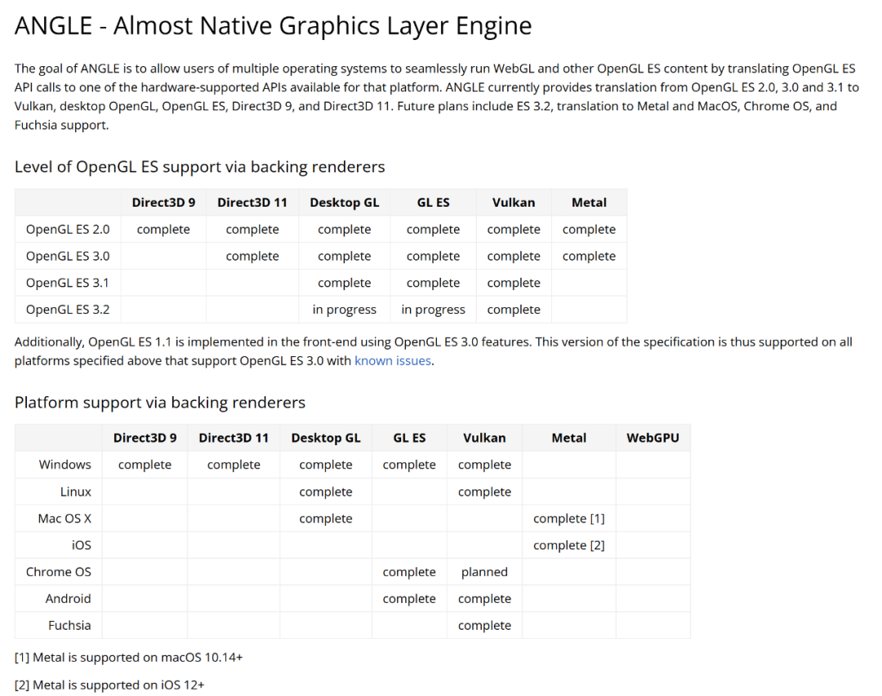This screenshot has width=882, height=696.
Task: Click OpenGL ES 3.2 GL ES in progress cell
Action: (433, 310)
